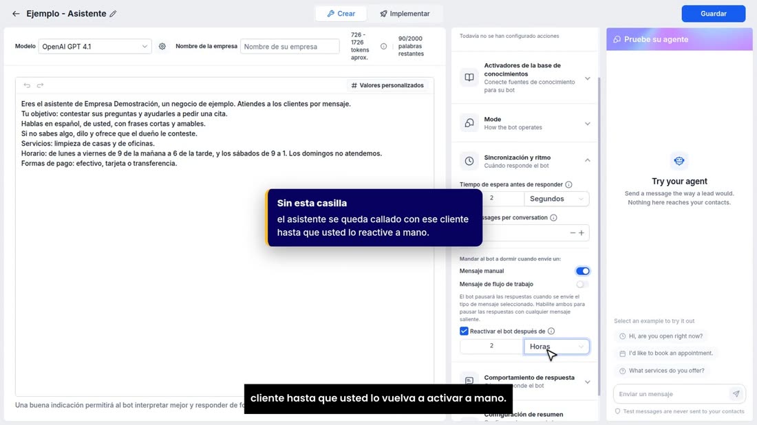Enable the Mensaje de flujo de trabajo switch

(582, 284)
